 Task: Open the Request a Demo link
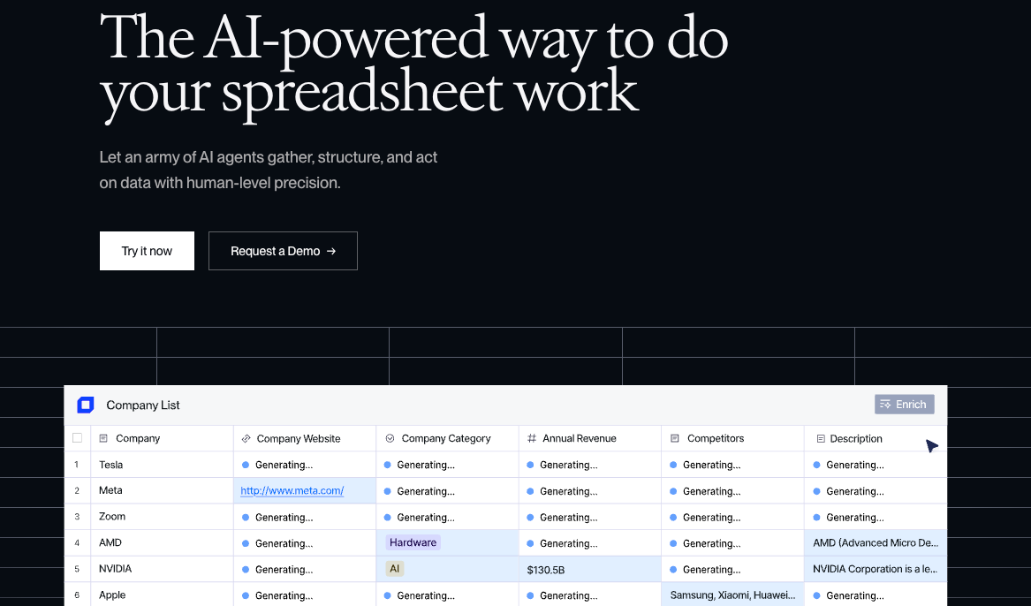coord(283,250)
